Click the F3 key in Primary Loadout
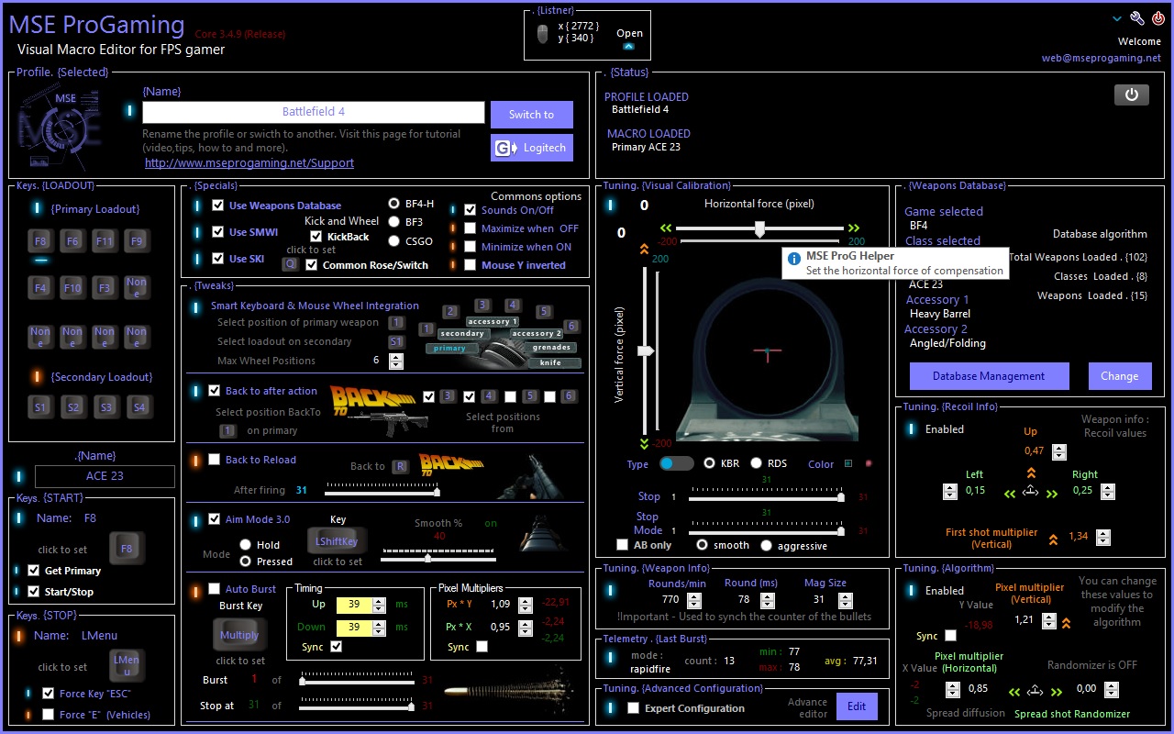 coord(105,287)
